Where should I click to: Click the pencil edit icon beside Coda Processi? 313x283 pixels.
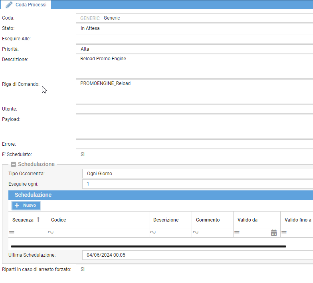click(x=9, y=5)
